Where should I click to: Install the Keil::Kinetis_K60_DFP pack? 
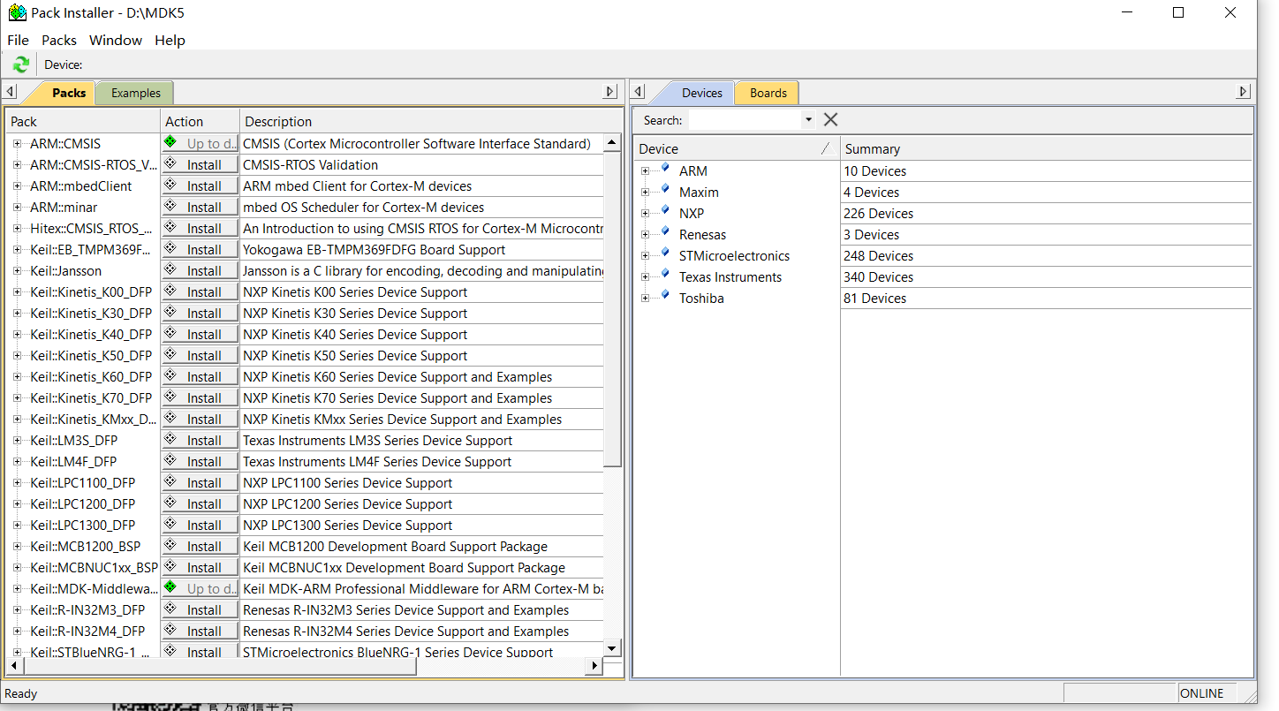[x=201, y=376]
